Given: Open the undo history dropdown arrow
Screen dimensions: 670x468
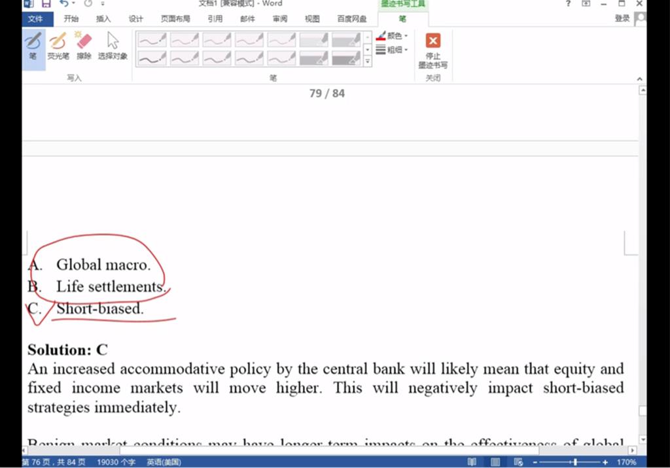Looking at the screenshot, I should click(73, 3).
